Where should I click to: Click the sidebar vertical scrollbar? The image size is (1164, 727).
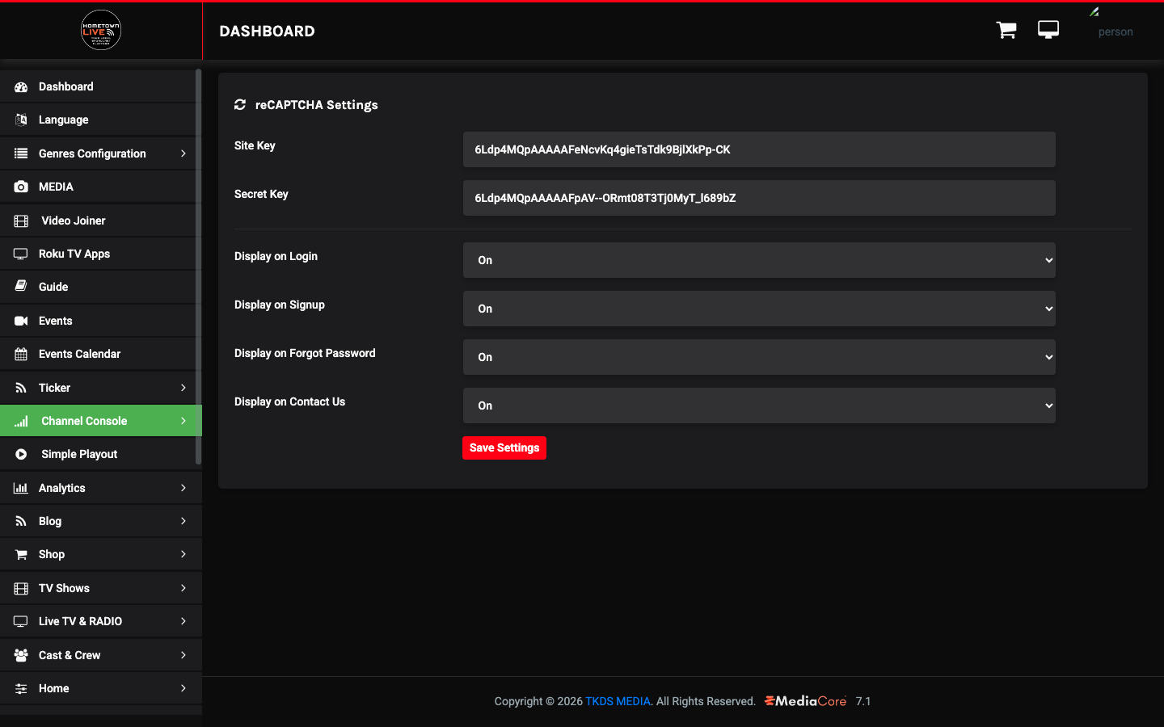(199, 267)
